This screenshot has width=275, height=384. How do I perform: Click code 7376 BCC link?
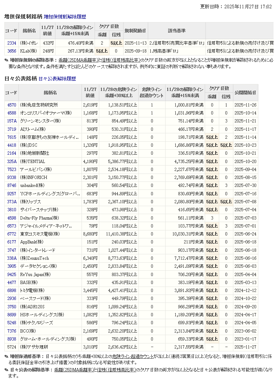pos(12,331)
